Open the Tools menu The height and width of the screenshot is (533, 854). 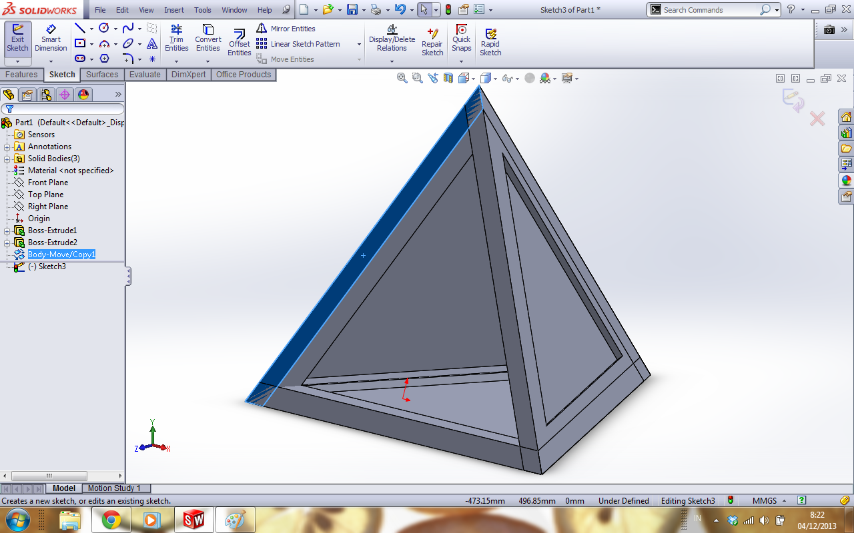click(203, 10)
